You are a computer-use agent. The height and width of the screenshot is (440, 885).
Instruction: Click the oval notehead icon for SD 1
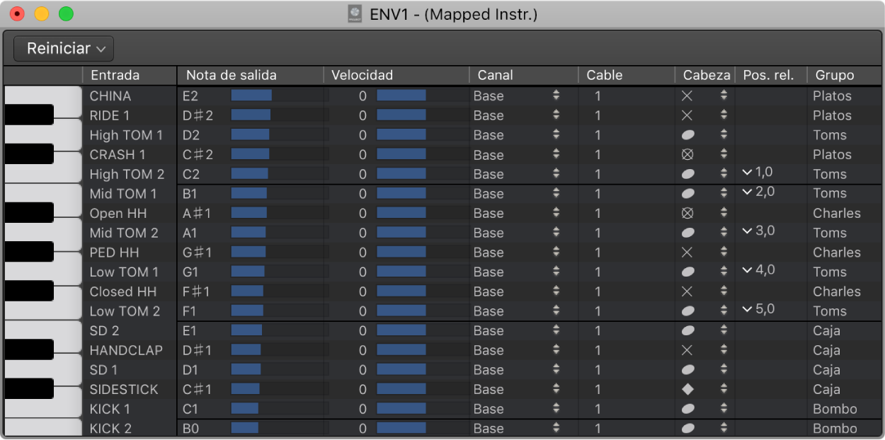tap(687, 370)
